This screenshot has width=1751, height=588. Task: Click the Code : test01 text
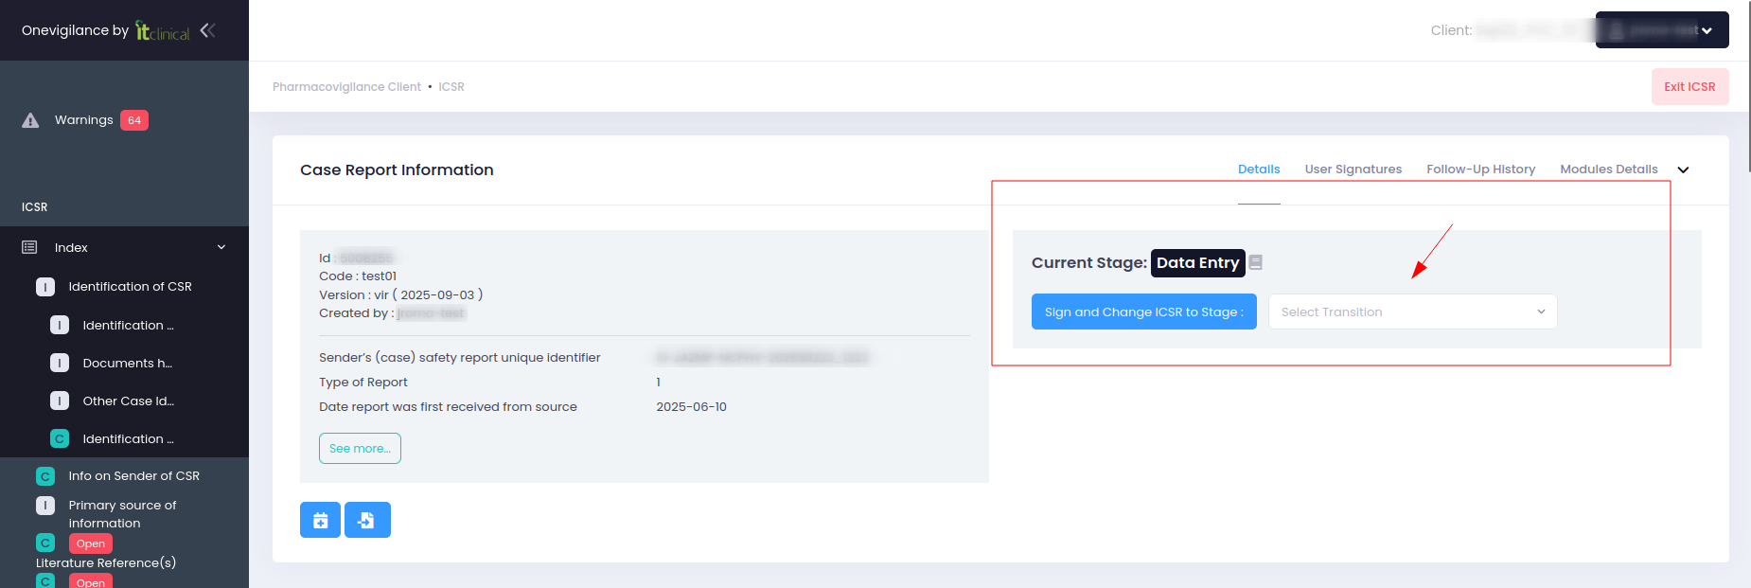click(x=358, y=276)
